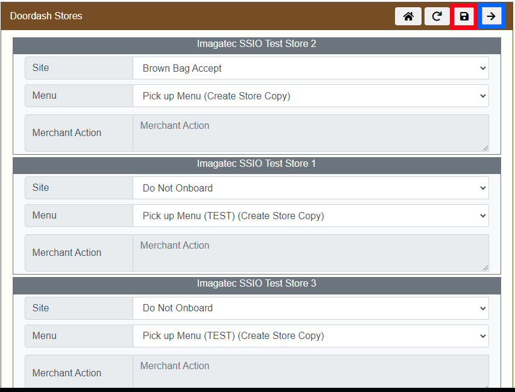The image size is (515, 392).
Task: Expand Menu dropdown for Test Store 1
Action: click(311, 216)
